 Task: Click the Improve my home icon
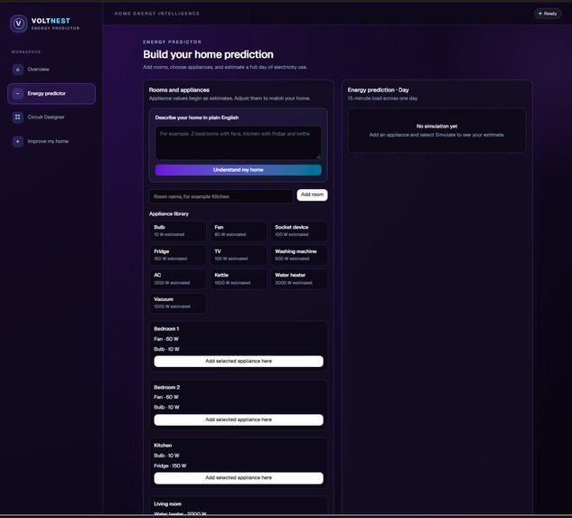[x=17, y=141]
